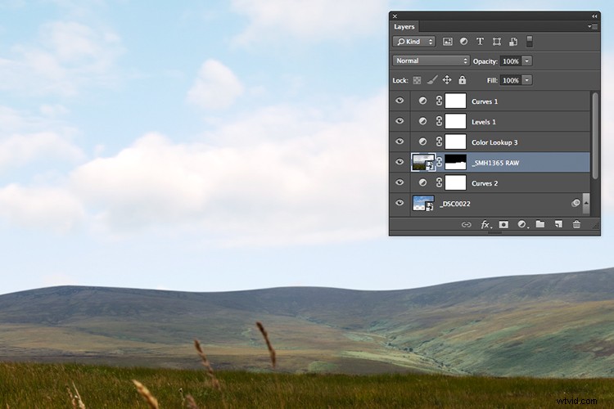This screenshot has height=409, width=614.
Task: Select Curves 2 adjustment icon
Action: (x=422, y=182)
